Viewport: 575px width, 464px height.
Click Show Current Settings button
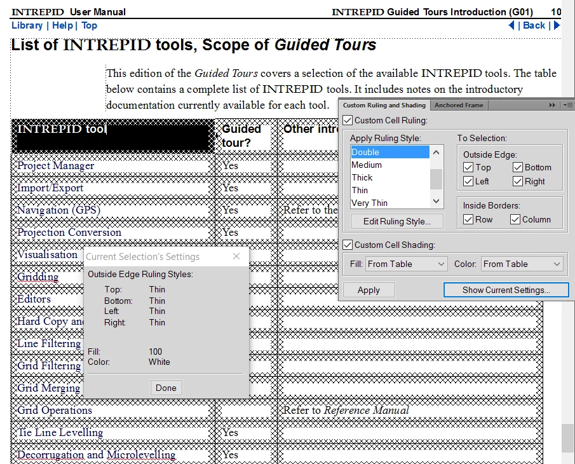tap(506, 290)
